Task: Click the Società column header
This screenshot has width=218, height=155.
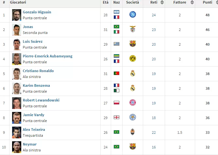Action: click(132, 3)
